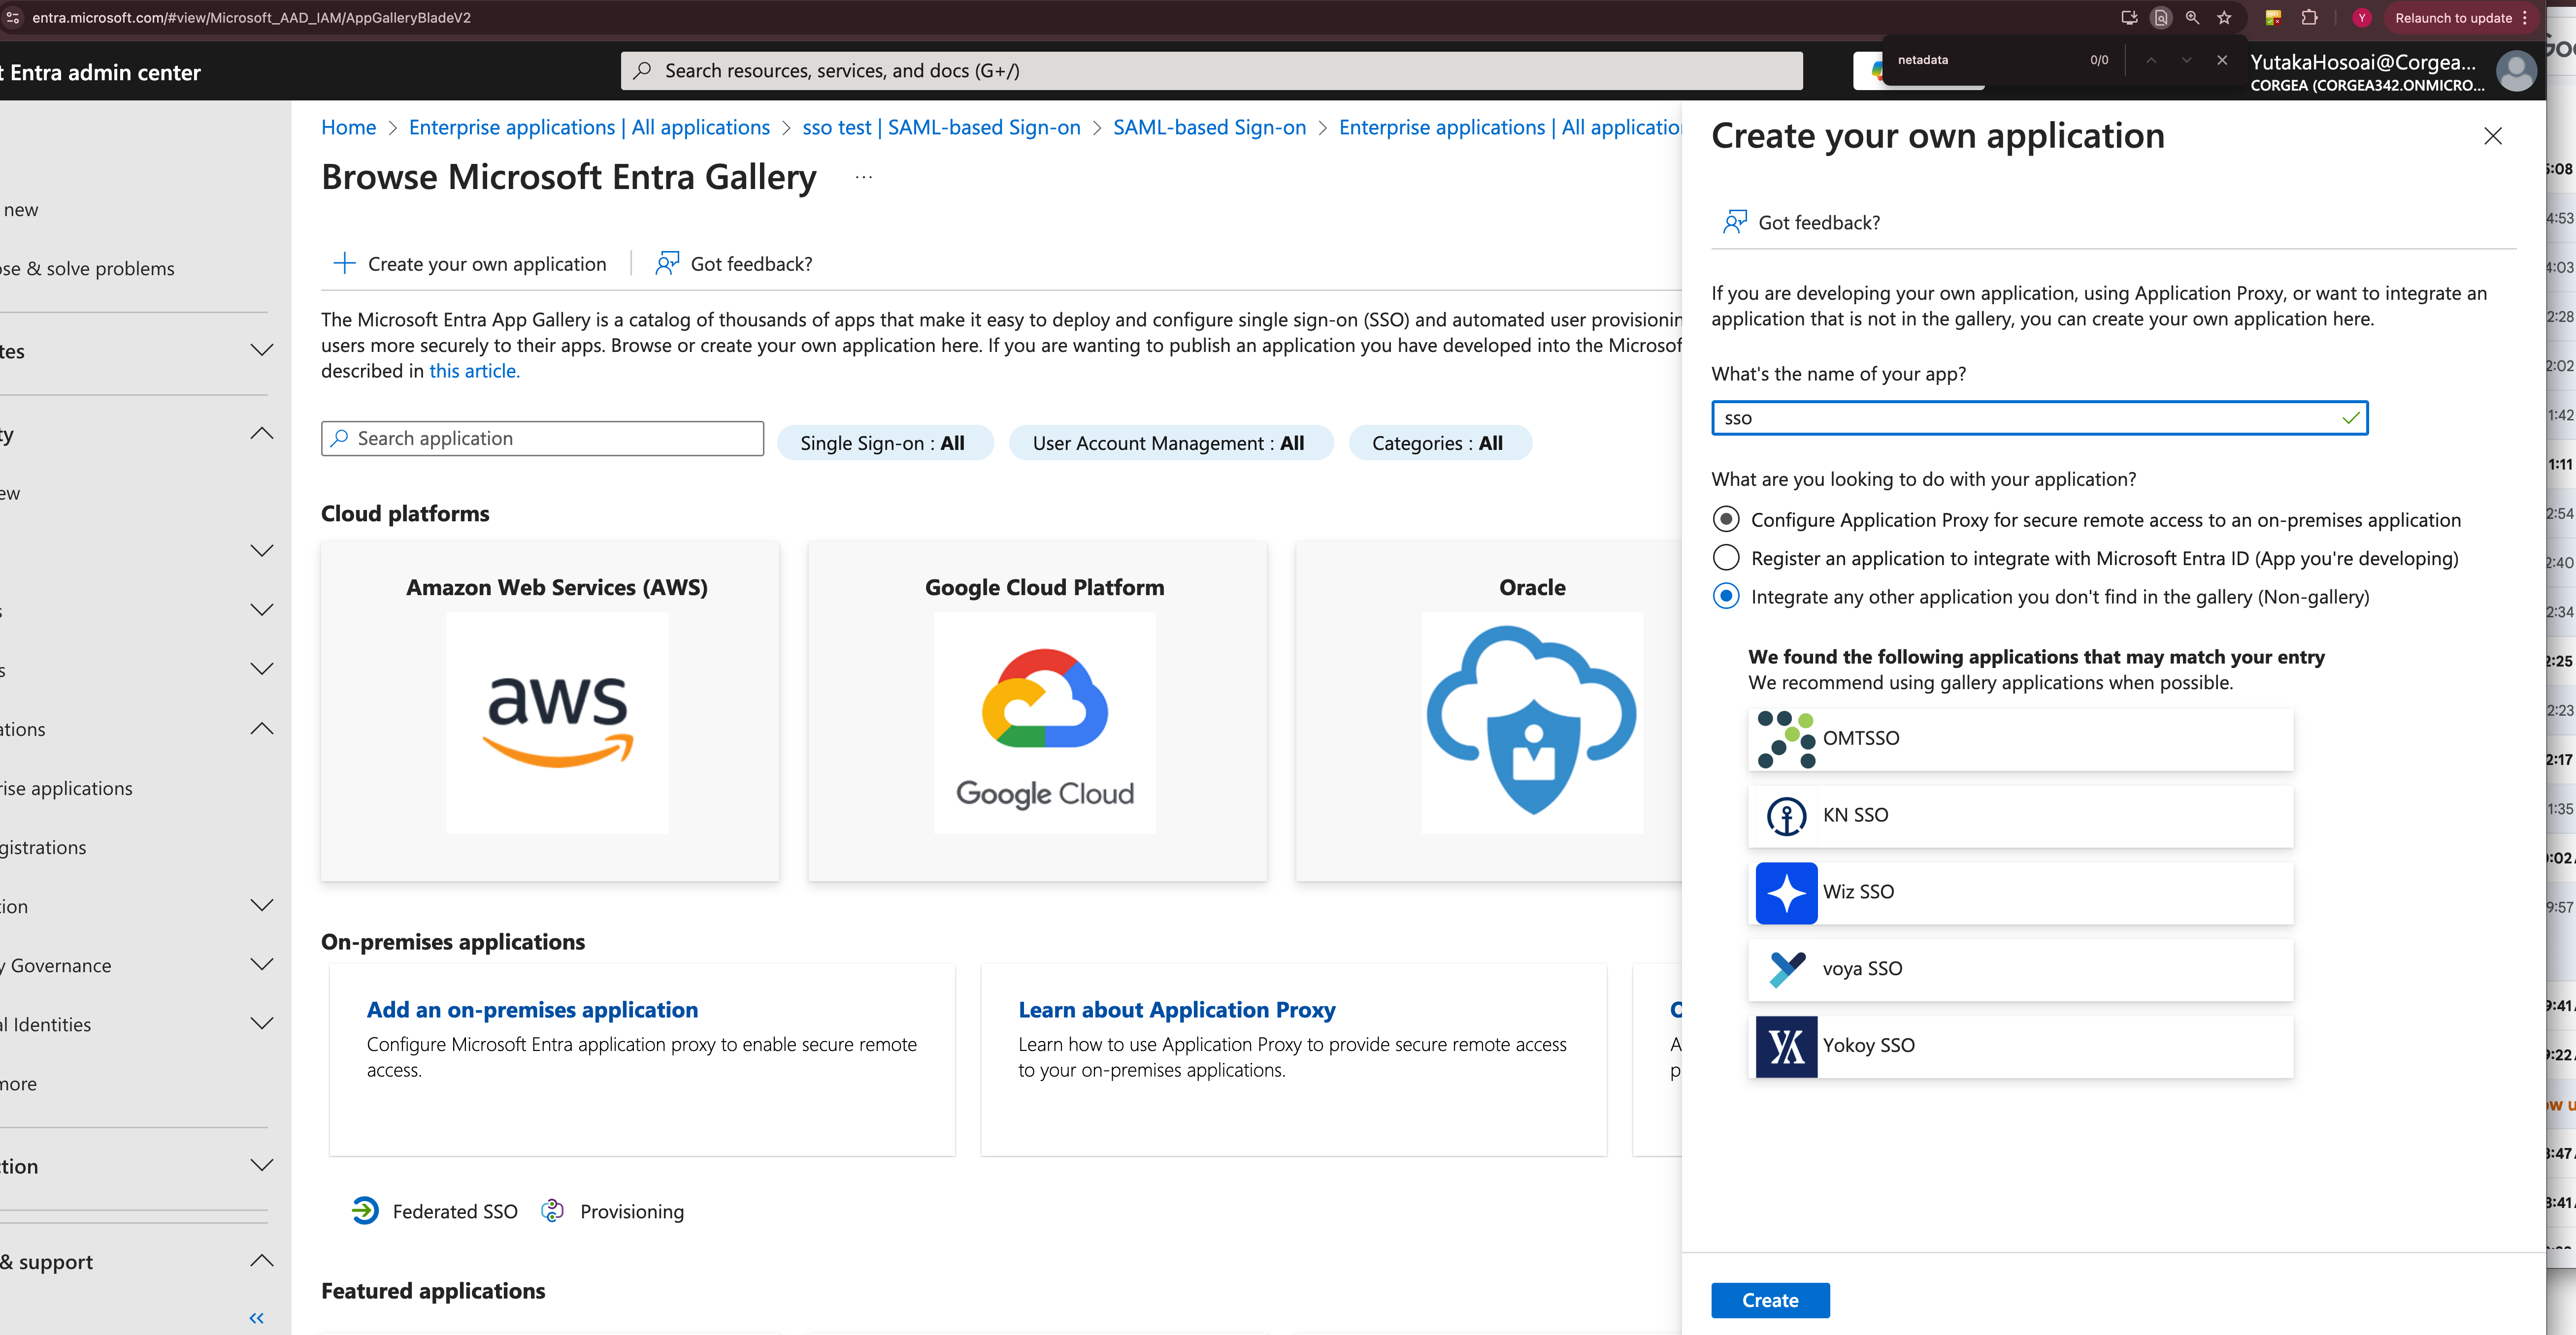This screenshot has height=1335, width=2576.
Task: Open Single Sign-on : All filter
Action: [x=884, y=443]
